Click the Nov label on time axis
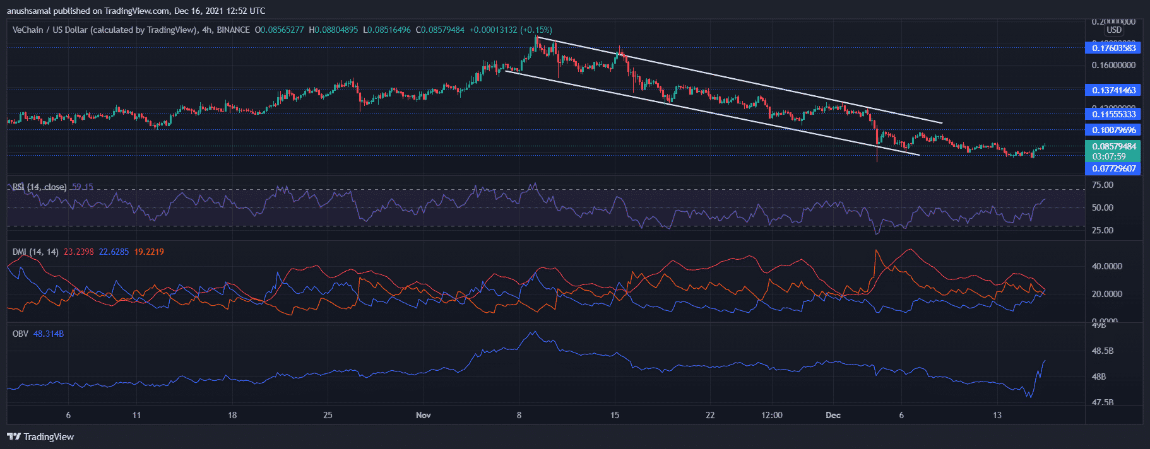The image size is (1150, 449). (424, 415)
